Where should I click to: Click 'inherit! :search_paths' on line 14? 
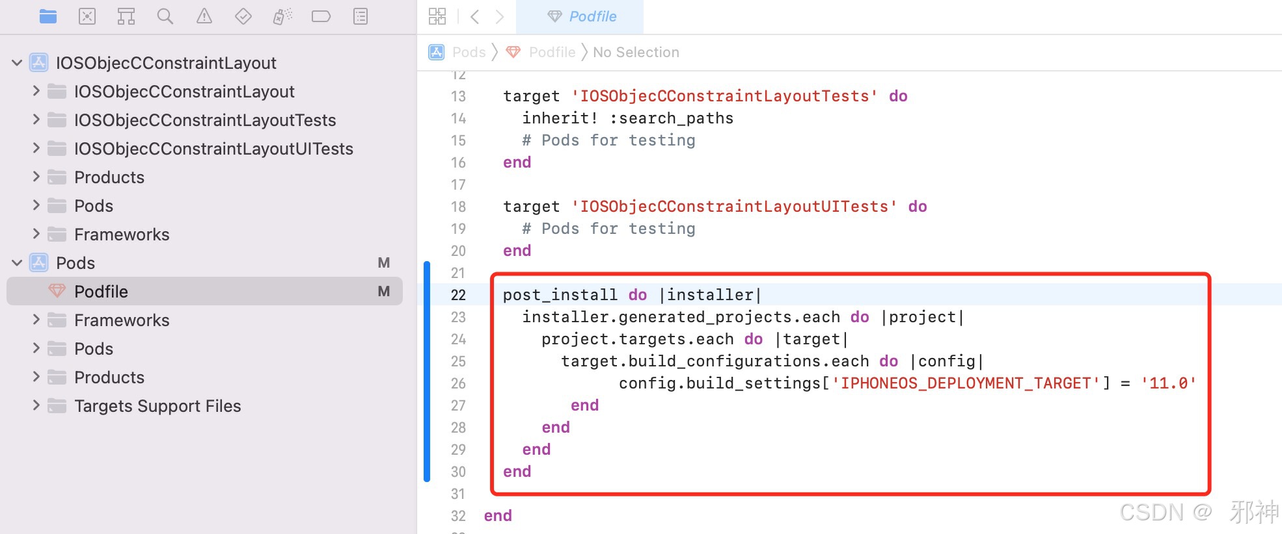[x=627, y=118]
